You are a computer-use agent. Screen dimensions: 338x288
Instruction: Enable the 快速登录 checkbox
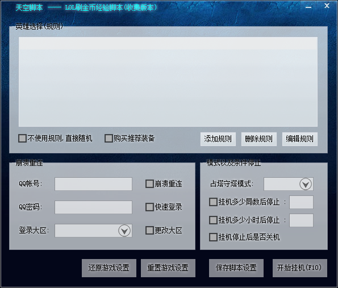click(x=149, y=207)
